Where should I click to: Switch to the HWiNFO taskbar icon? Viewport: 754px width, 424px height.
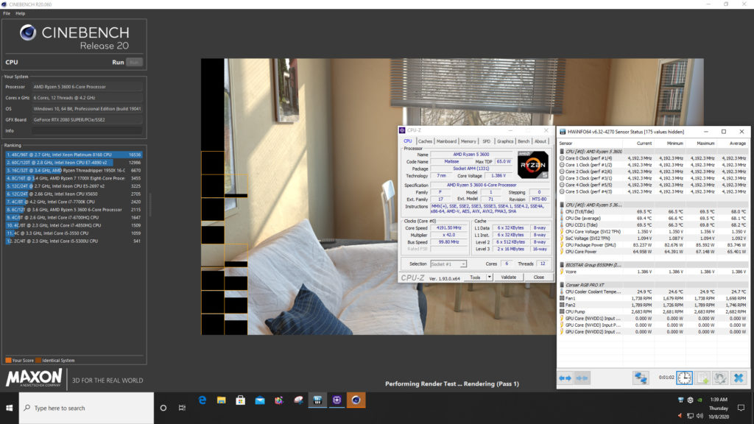[x=317, y=400]
